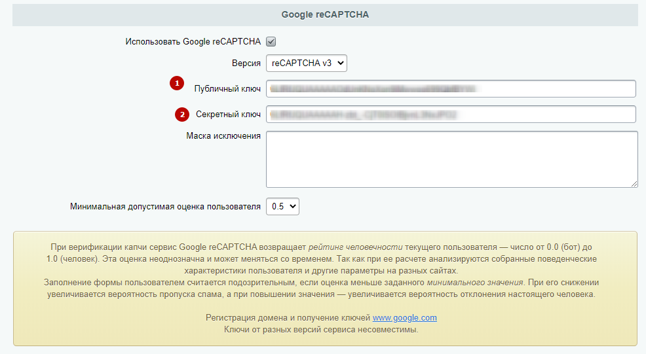The image size is (646, 354).
Task: Click the Маска исключения label
Action: 223,136
